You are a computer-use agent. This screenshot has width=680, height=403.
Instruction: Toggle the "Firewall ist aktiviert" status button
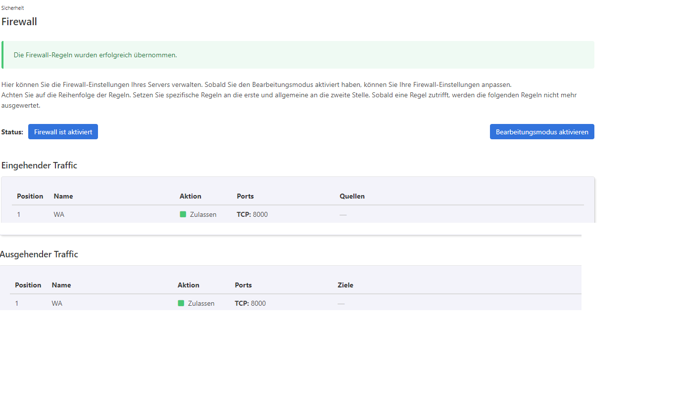(x=63, y=132)
